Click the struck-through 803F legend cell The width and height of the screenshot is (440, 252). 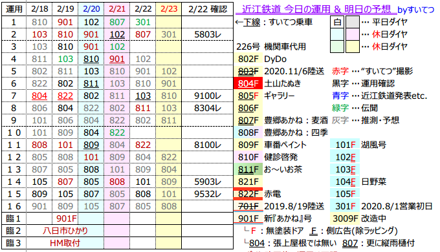tap(248, 71)
